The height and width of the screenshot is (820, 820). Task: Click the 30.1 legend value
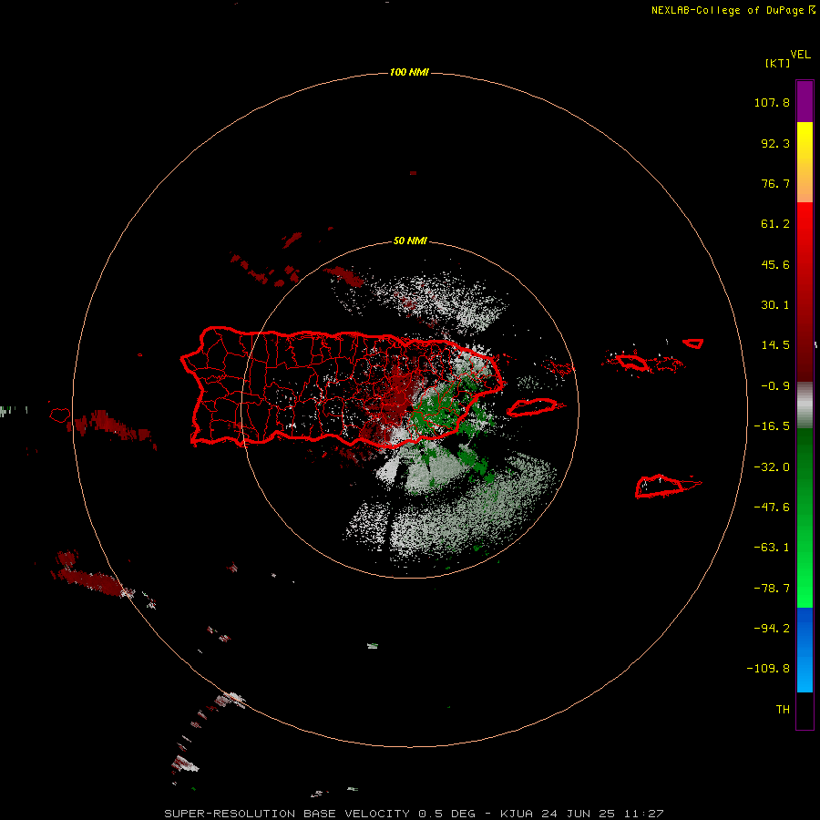coord(775,305)
